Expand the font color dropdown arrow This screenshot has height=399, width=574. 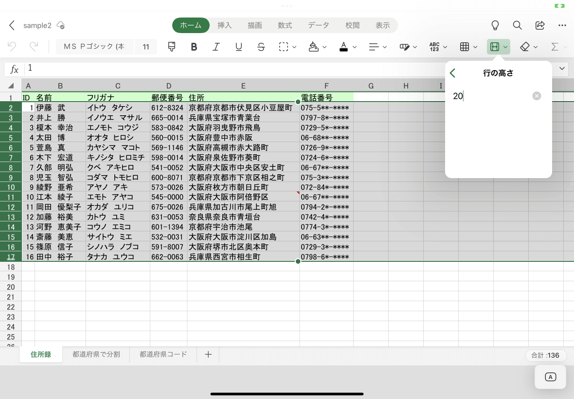pyautogui.click(x=354, y=47)
